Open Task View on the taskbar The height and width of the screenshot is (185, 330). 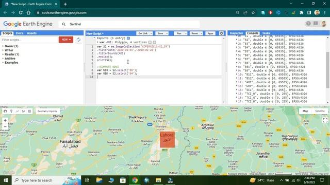pyautogui.click(x=87, y=180)
